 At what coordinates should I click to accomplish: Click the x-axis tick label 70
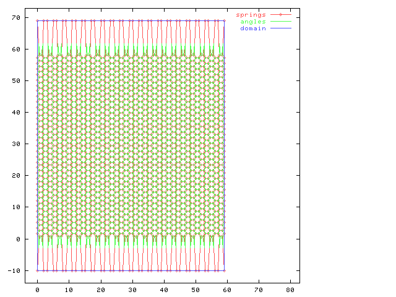point(259,289)
